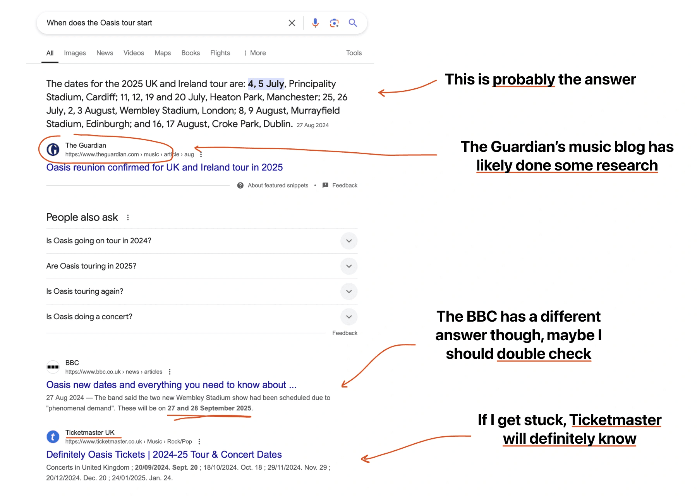Click the "BBC" source name text

[72, 363]
